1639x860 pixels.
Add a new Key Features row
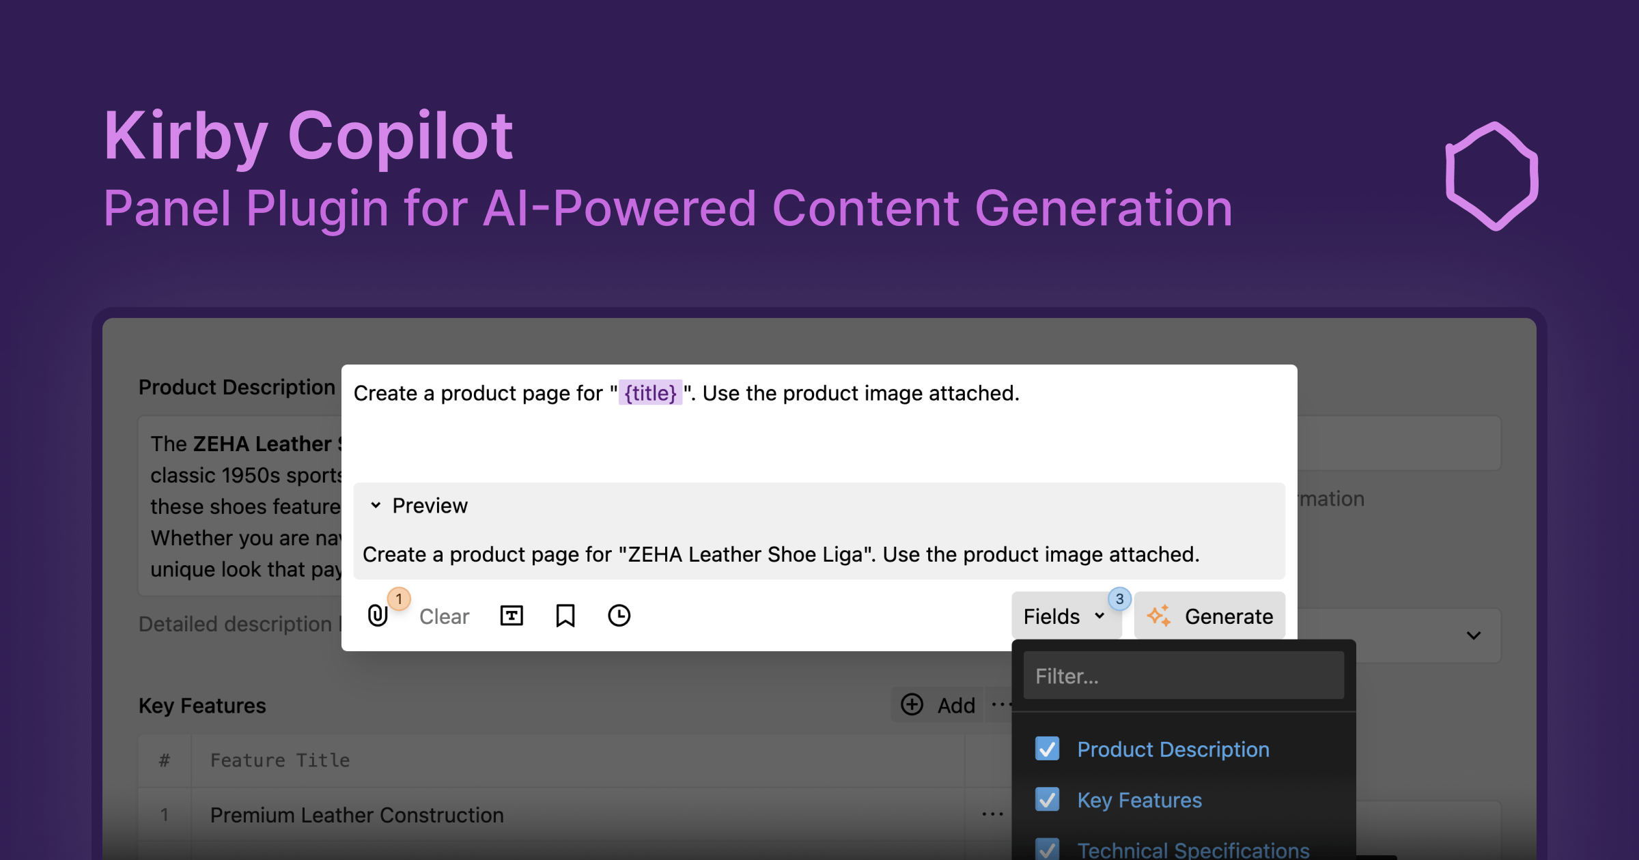(x=938, y=705)
